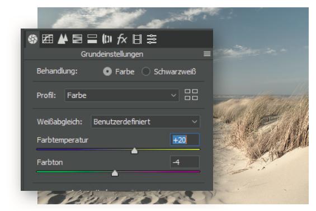The width and height of the screenshot is (316, 211).
Task: Click the Farbton value field -4
Action: 185,162
